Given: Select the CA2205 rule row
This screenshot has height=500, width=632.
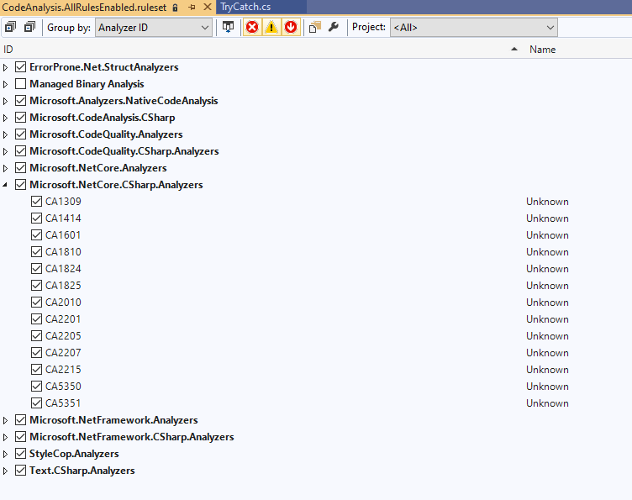Looking at the screenshot, I should click(316, 335).
